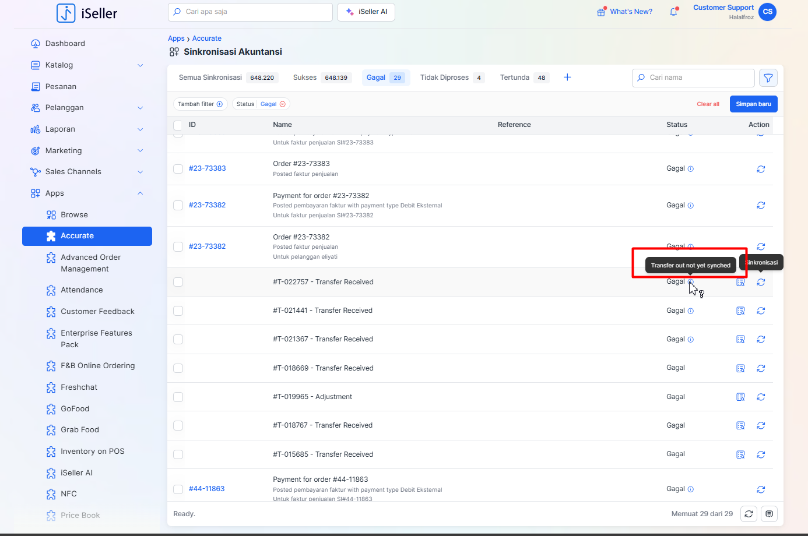The height and width of the screenshot is (536, 808).
Task: Check the box for Payment #23-73382 row
Action: (178, 205)
